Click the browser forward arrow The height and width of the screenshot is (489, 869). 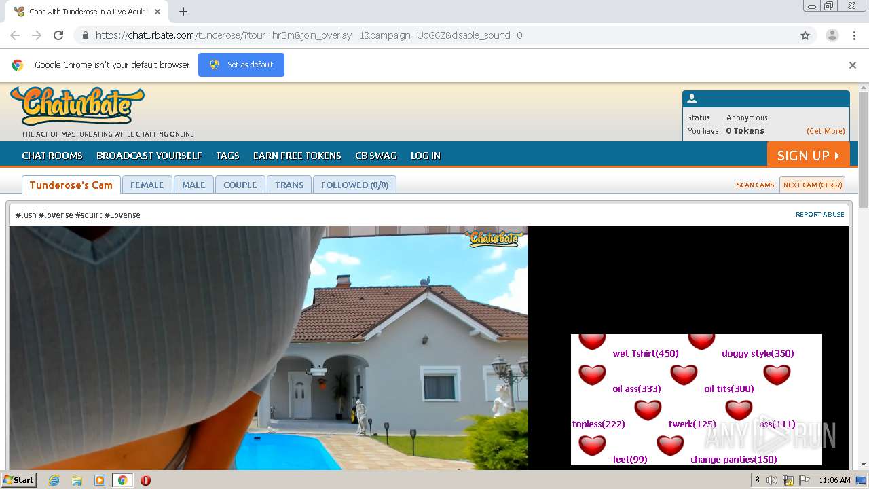(x=37, y=35)
